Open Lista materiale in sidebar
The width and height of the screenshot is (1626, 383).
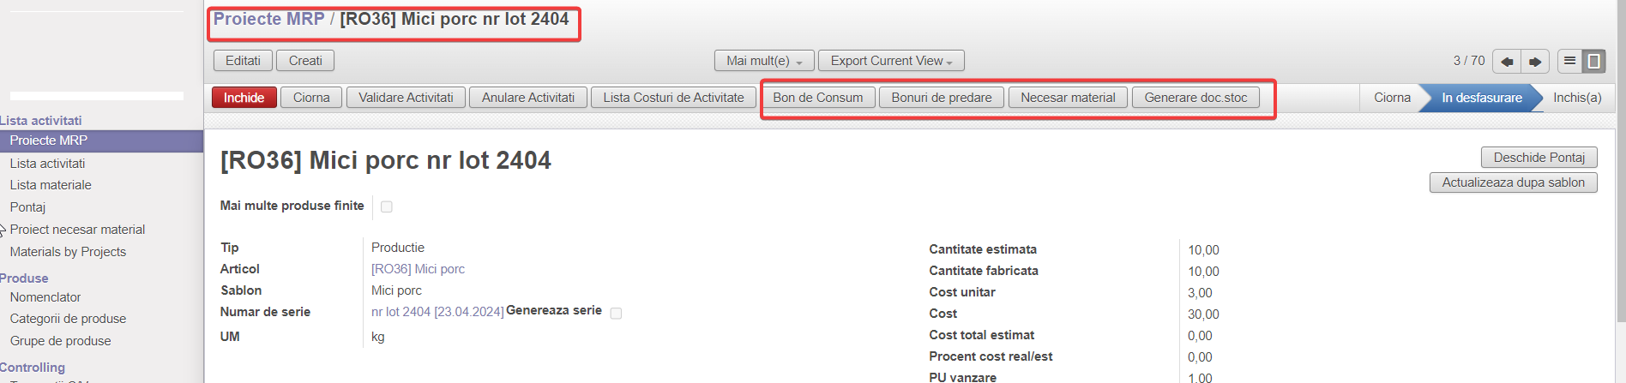(x=51, y=185)
